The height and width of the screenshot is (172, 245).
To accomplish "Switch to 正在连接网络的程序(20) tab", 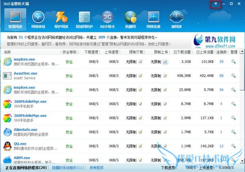I will tap(26, 168).
